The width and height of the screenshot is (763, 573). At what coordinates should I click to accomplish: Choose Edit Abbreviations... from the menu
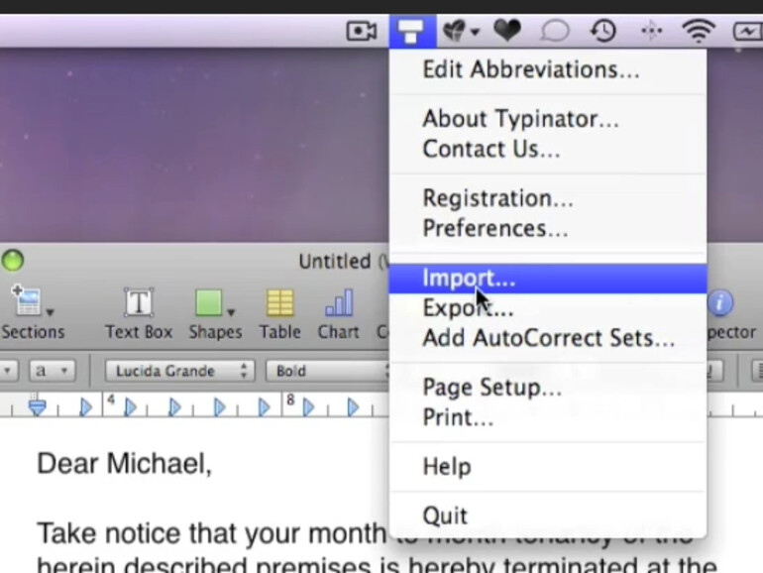(x=548, y=69)
